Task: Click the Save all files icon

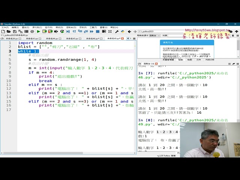Action: pos(20,31)
